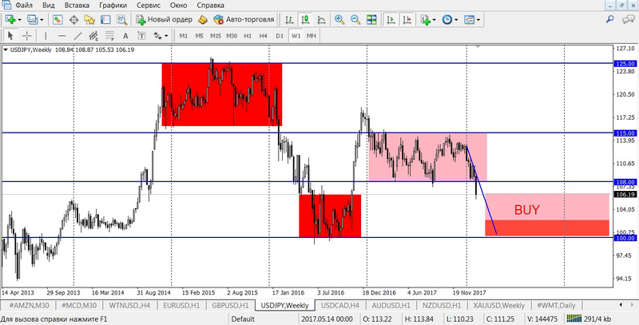Viewport: 639px width, 325px height.
Task: Switch to the XAUUSD,Weekly chart tab
Action: click(x=498, y=306)
